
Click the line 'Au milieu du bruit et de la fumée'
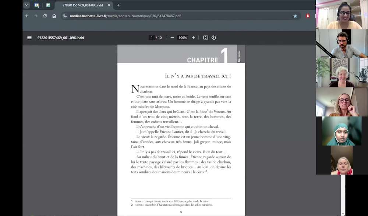(x=184, y=157)
